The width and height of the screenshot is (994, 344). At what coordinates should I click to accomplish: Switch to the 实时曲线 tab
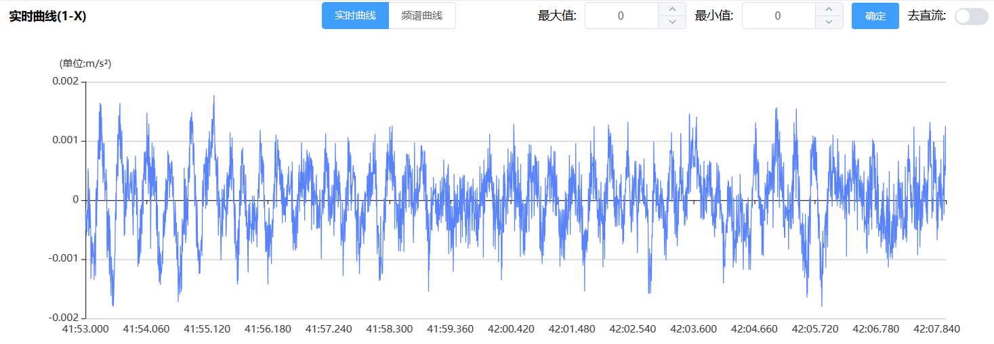(355, 16)
